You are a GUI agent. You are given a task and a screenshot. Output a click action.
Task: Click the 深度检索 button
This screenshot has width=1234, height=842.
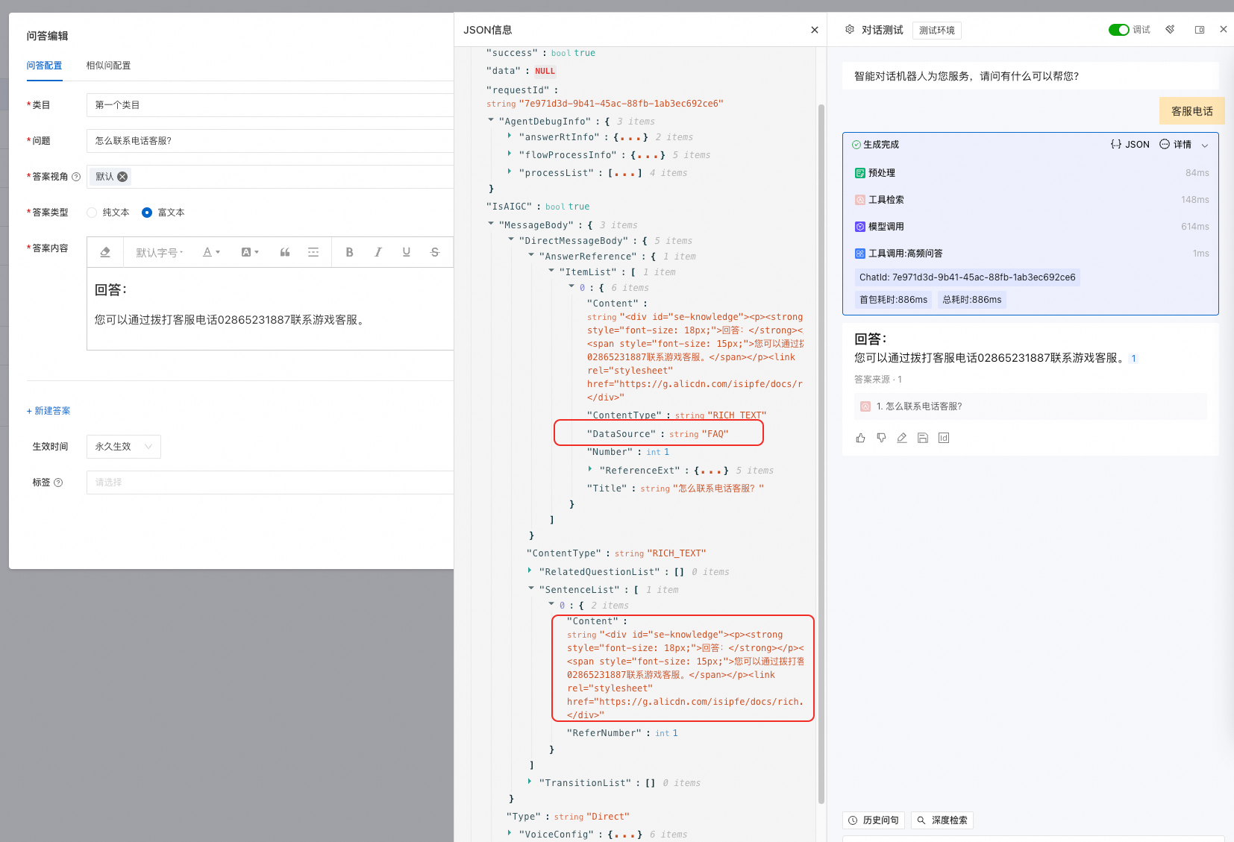(x=942, y=820)
